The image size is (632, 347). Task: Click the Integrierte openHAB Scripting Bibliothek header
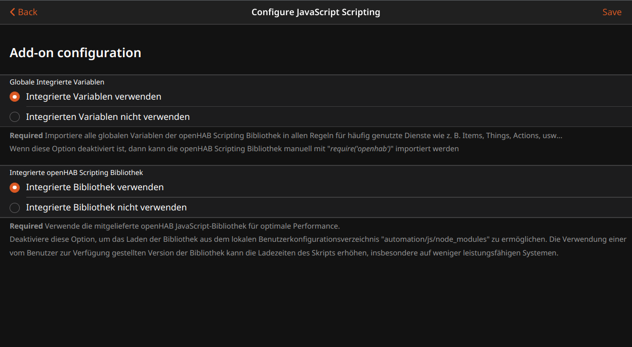tap(76, 172)
